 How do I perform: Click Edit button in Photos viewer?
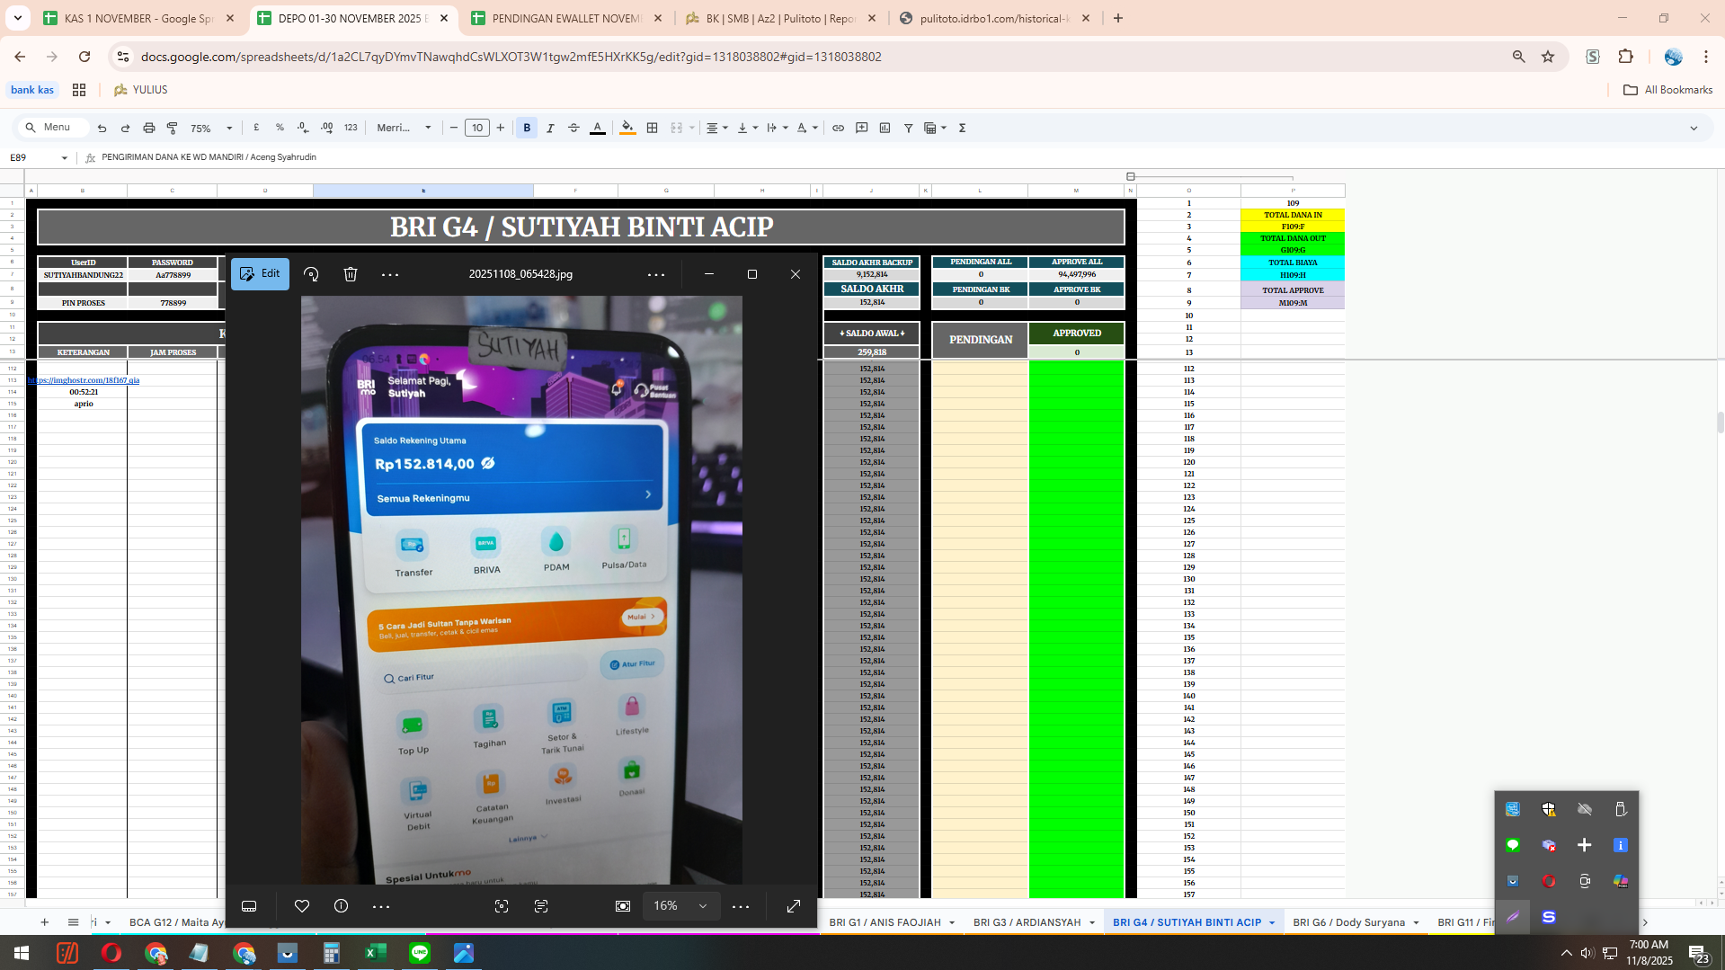(x=260, y=274)
